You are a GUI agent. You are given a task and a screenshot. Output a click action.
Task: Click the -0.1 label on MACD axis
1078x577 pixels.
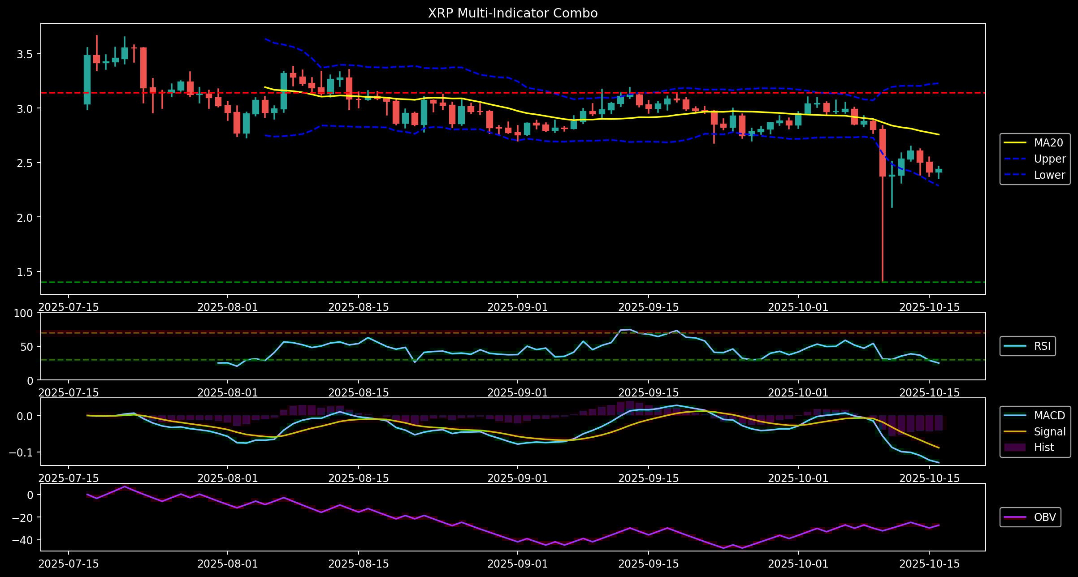click(20, 452)
